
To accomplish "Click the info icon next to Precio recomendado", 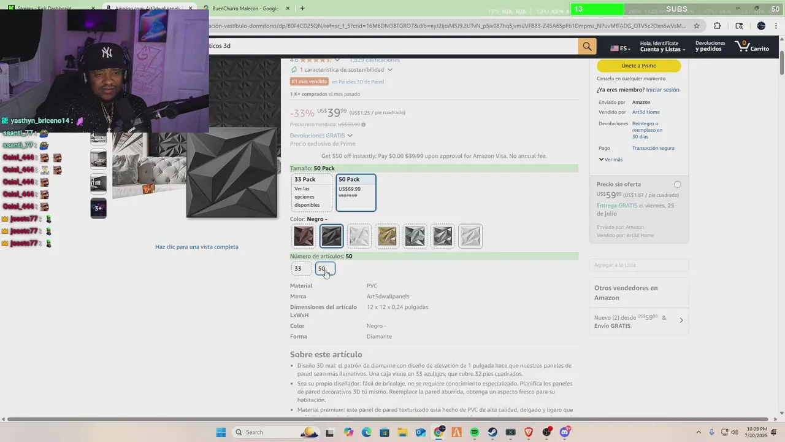I will (x=363, y=125).
